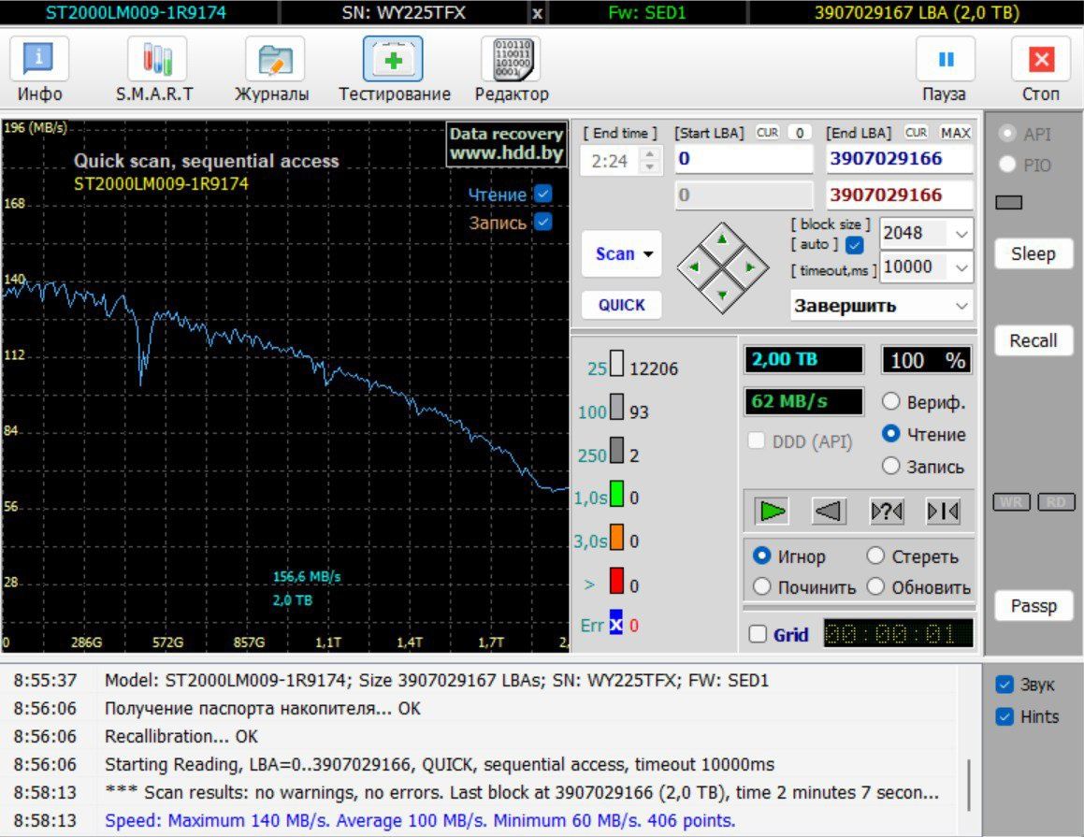Click the orange 3,0s block indicator
The image size is (1084, 837).
(616, 538)
